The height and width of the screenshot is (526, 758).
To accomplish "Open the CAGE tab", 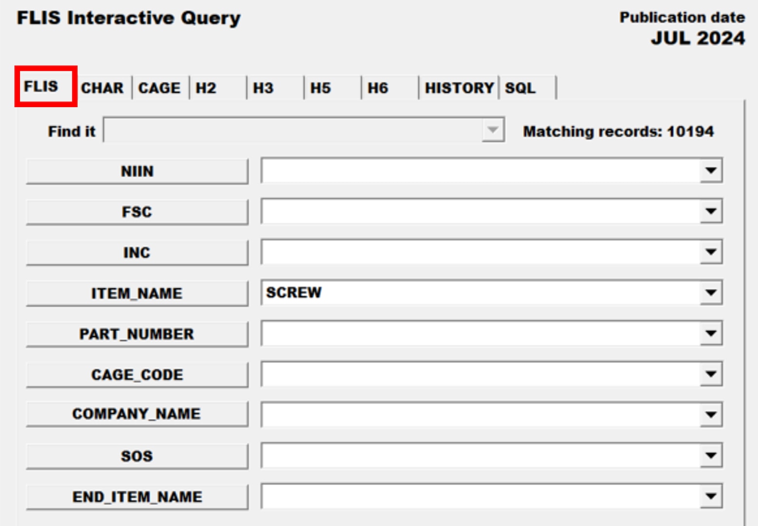I will tap(160, 88).
